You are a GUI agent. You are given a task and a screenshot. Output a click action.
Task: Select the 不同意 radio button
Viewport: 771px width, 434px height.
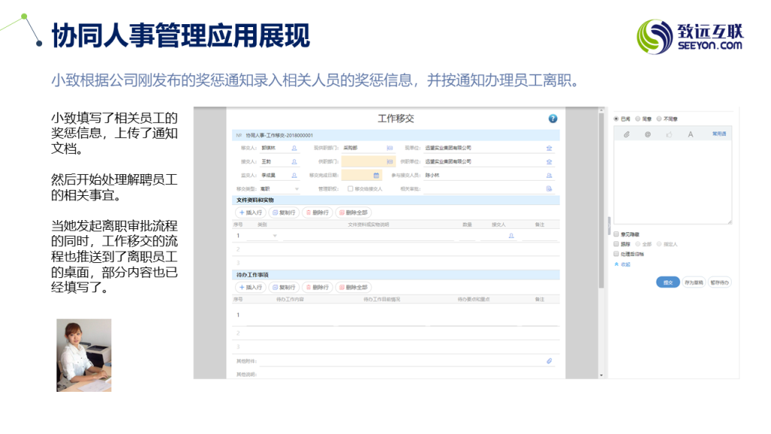click(x=660, y=118)
